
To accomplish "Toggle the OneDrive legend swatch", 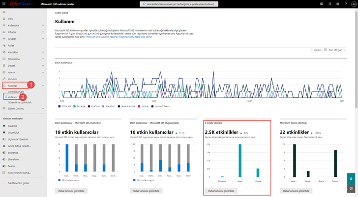I will click(x=89, y=106).
